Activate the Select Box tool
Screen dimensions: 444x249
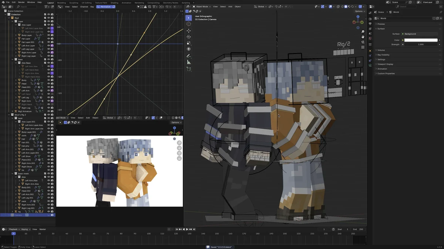click(x=189, y=18)
